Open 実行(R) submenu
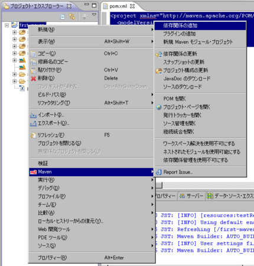 (x=92, y=180)
